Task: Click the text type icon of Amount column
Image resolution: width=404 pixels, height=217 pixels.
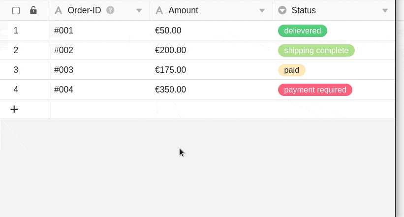Action: point(159,10)
